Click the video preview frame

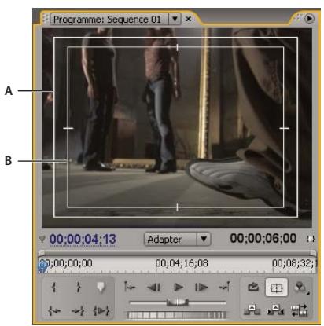click(177, 128)
